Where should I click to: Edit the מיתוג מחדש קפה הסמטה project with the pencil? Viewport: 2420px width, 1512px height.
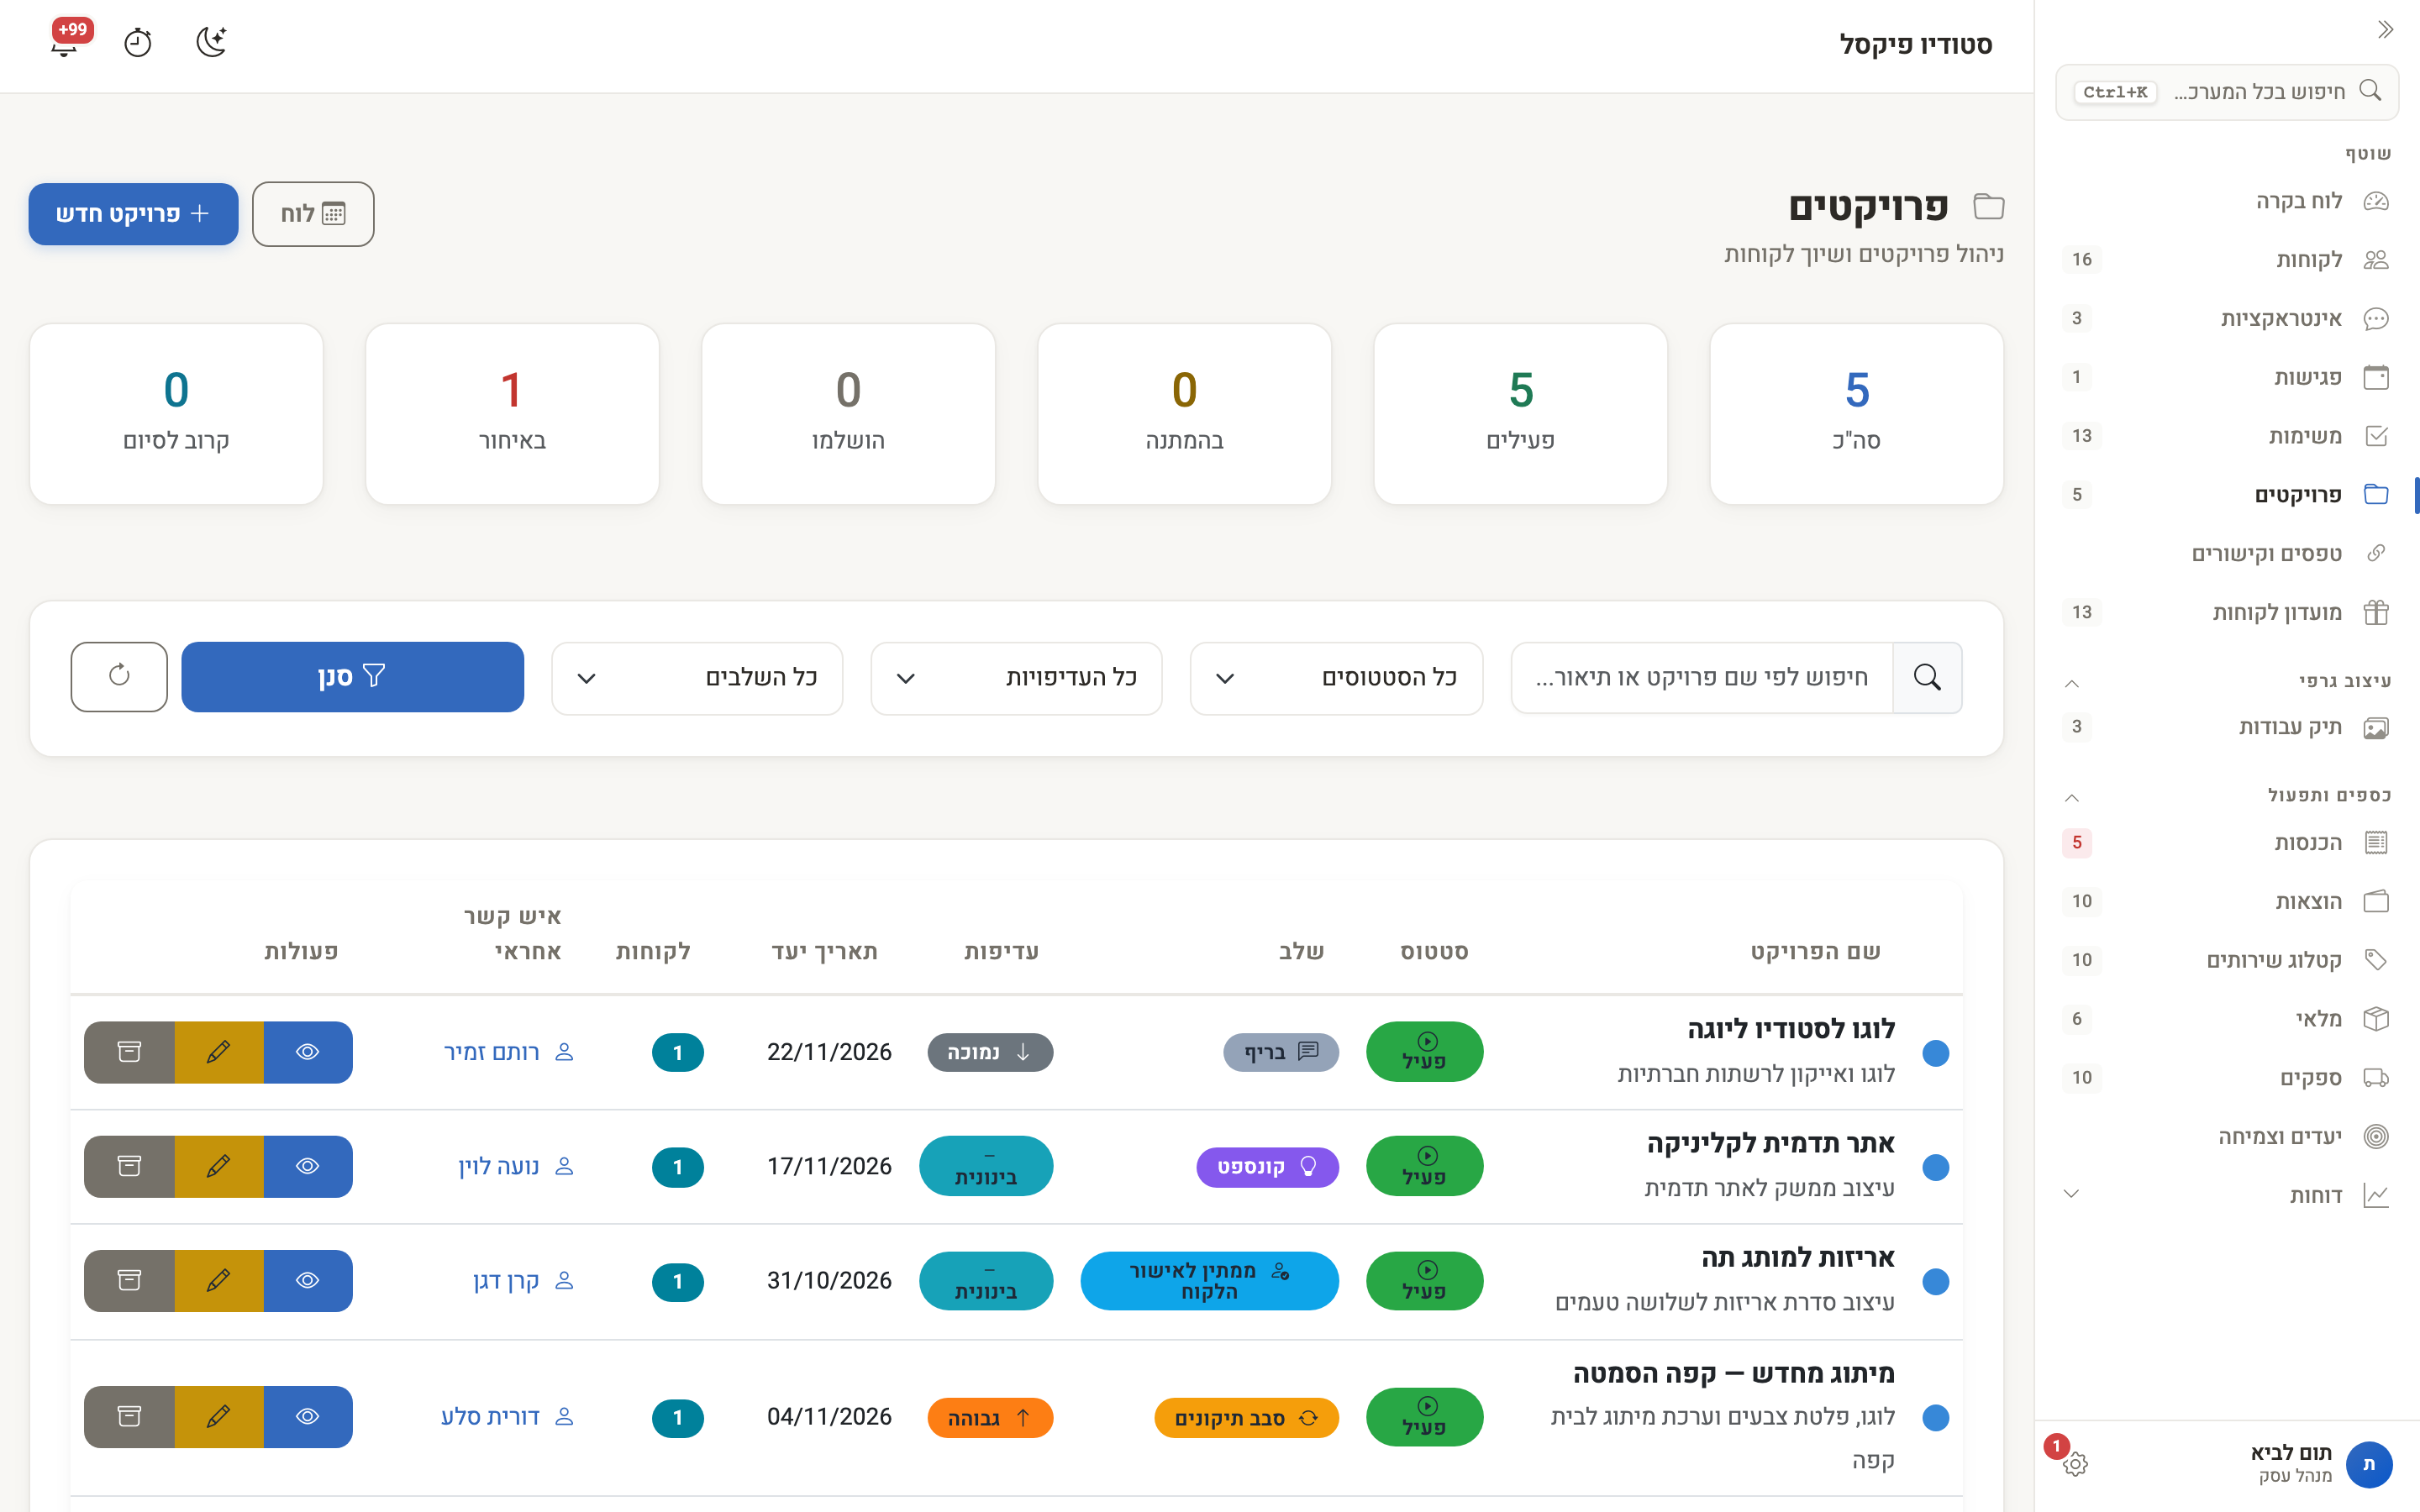[219, 1416]
